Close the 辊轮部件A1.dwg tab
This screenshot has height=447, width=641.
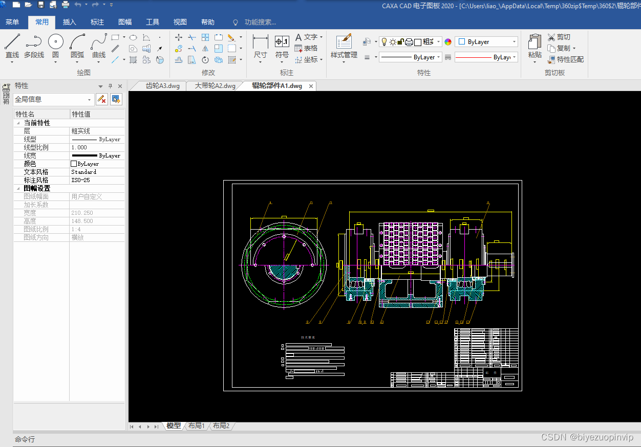310,86
